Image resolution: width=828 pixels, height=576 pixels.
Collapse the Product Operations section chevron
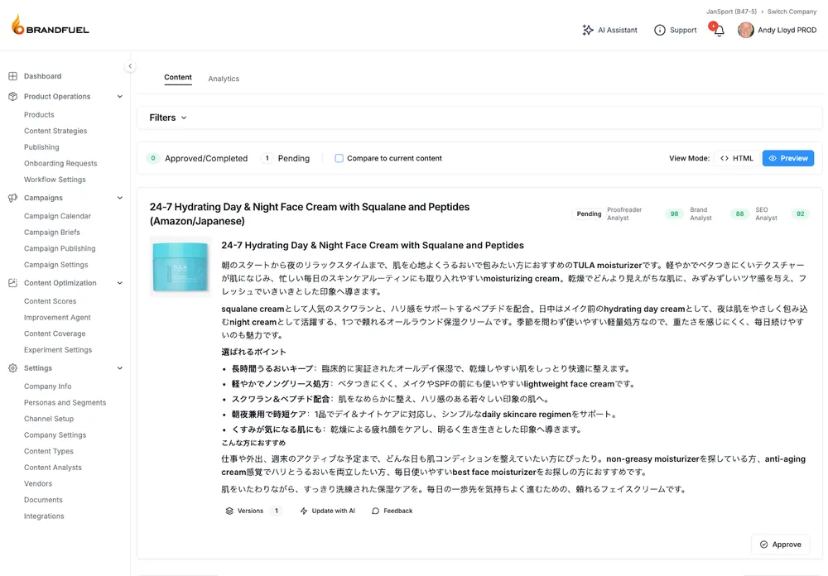click(120, 97)
